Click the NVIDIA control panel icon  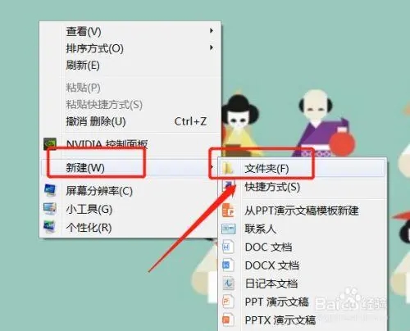[x=50, y=143]
